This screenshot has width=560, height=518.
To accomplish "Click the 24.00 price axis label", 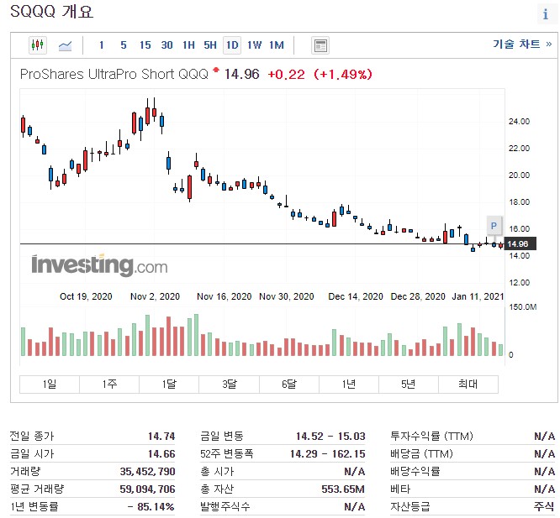I will pos(519,122).
